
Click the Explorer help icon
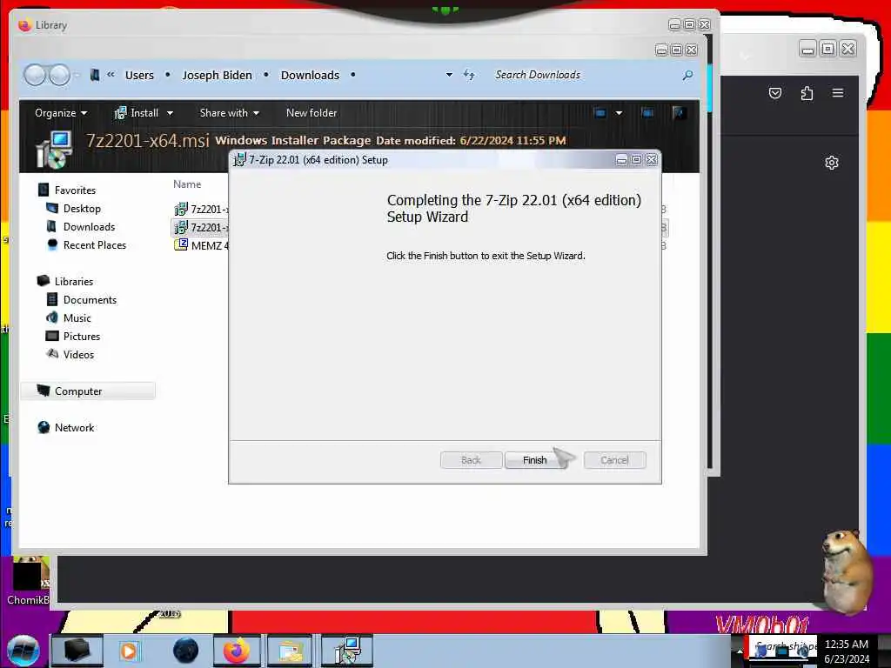click(679, 113)
